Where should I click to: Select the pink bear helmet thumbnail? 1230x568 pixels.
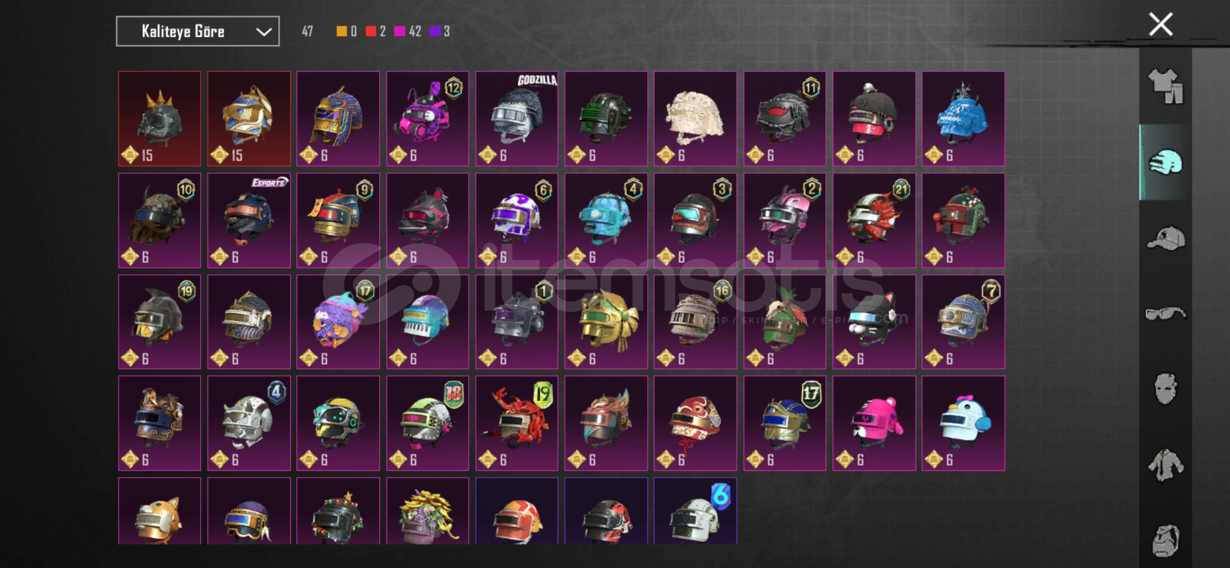point(874,423)
